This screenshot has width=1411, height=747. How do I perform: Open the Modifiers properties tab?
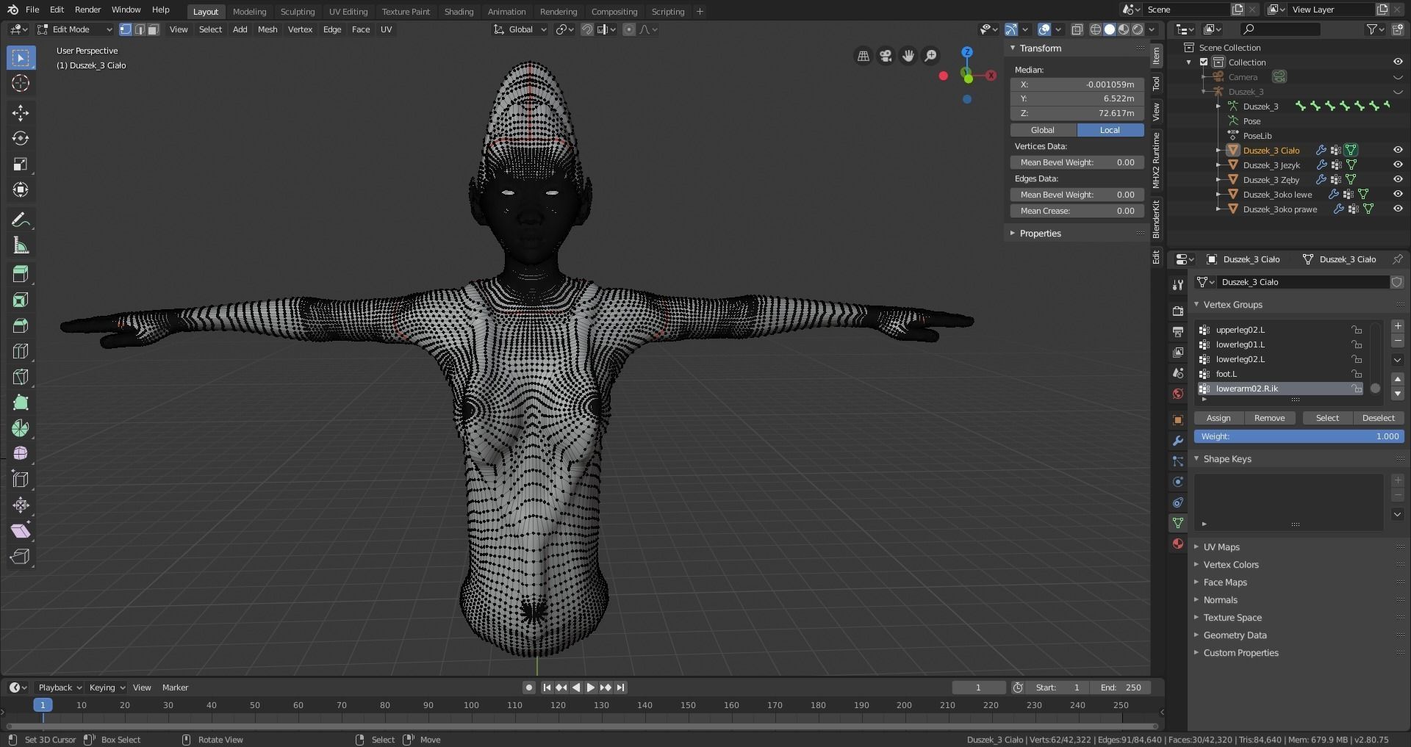(x=1178, y=441)
